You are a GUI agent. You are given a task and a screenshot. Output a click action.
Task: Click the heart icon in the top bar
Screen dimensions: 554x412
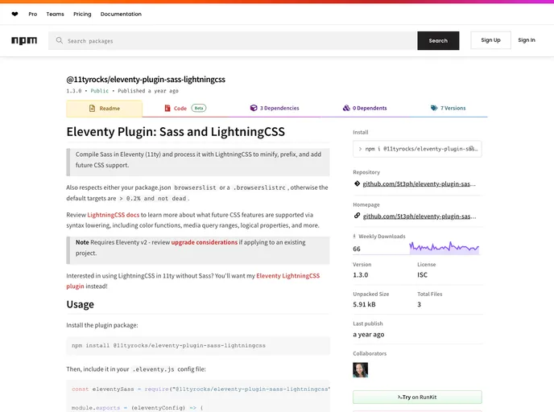pyautogui.click(x=14, y=14)
